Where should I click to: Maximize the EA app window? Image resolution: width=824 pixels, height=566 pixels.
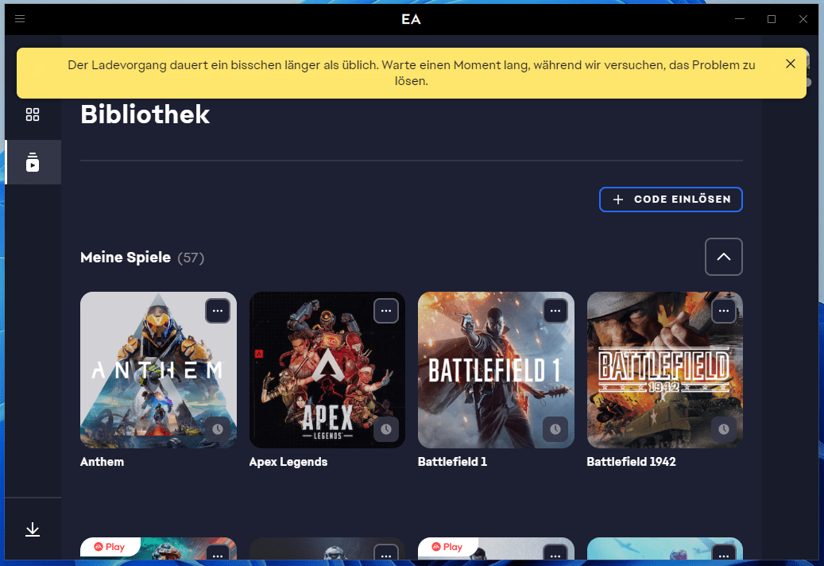tap(771, 19)
